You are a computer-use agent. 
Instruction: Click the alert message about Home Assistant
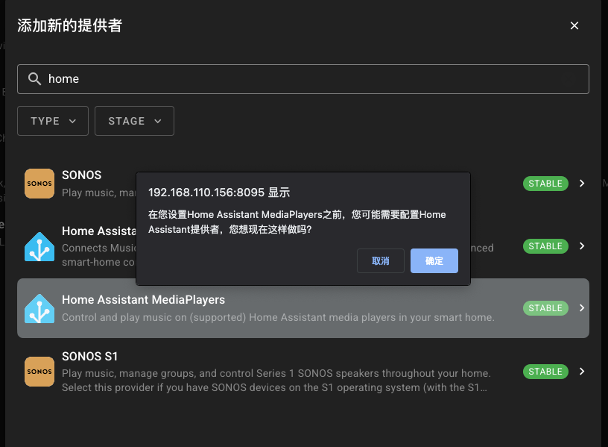(x=297, y=222)
